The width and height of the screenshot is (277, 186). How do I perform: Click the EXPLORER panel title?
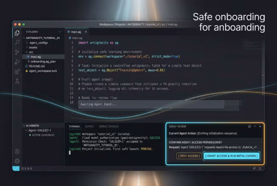32,32
